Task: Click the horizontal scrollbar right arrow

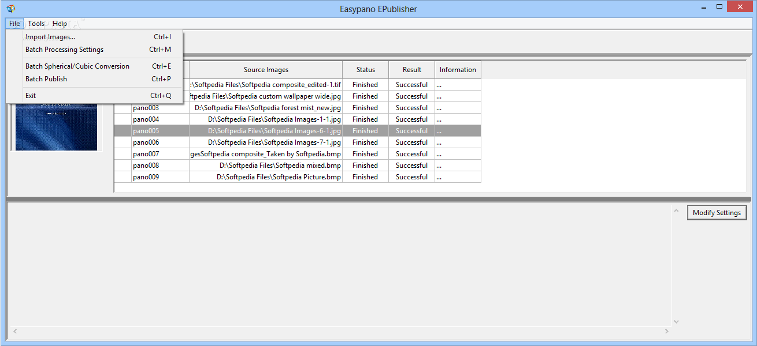Action: [x=667, y=332]
